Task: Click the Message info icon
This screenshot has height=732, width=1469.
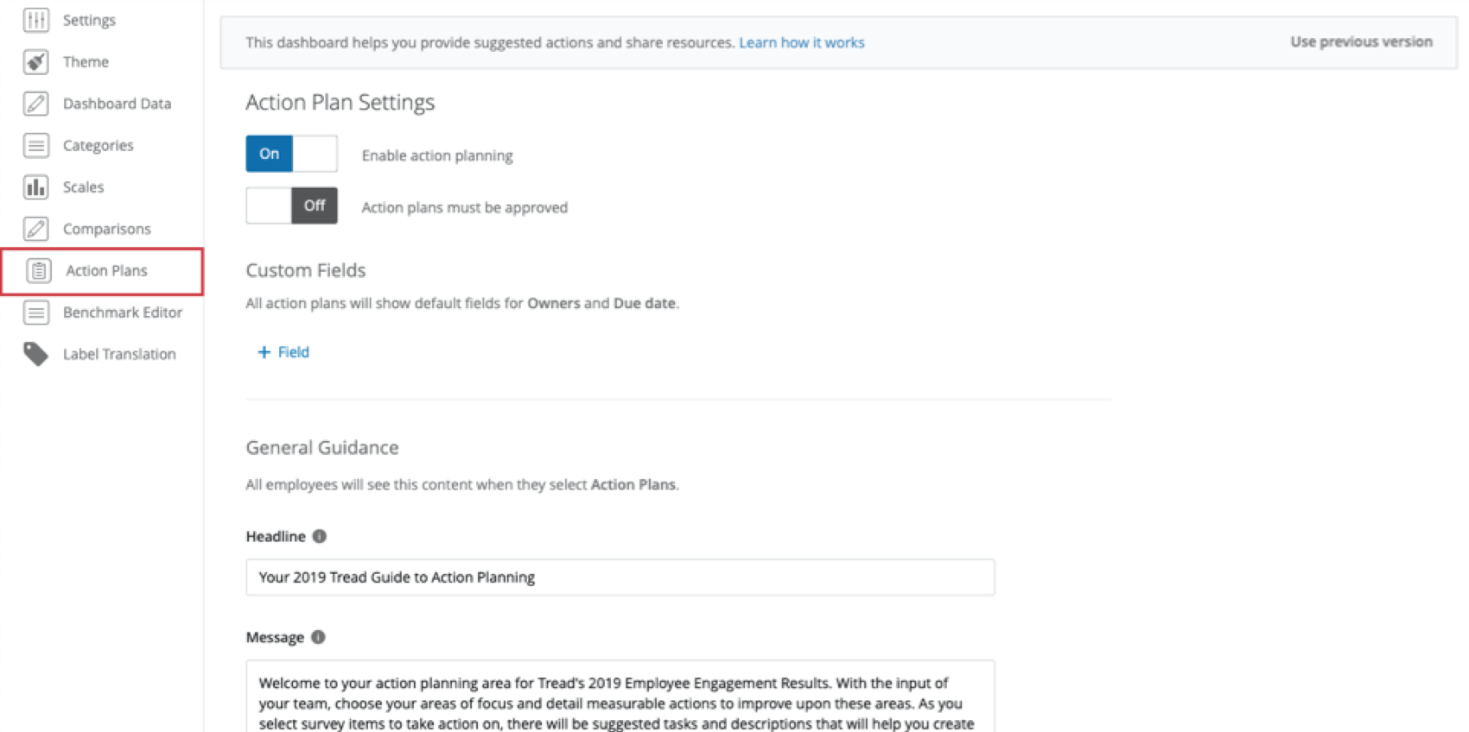Action: pyautogui.click(x=316, y=637)
